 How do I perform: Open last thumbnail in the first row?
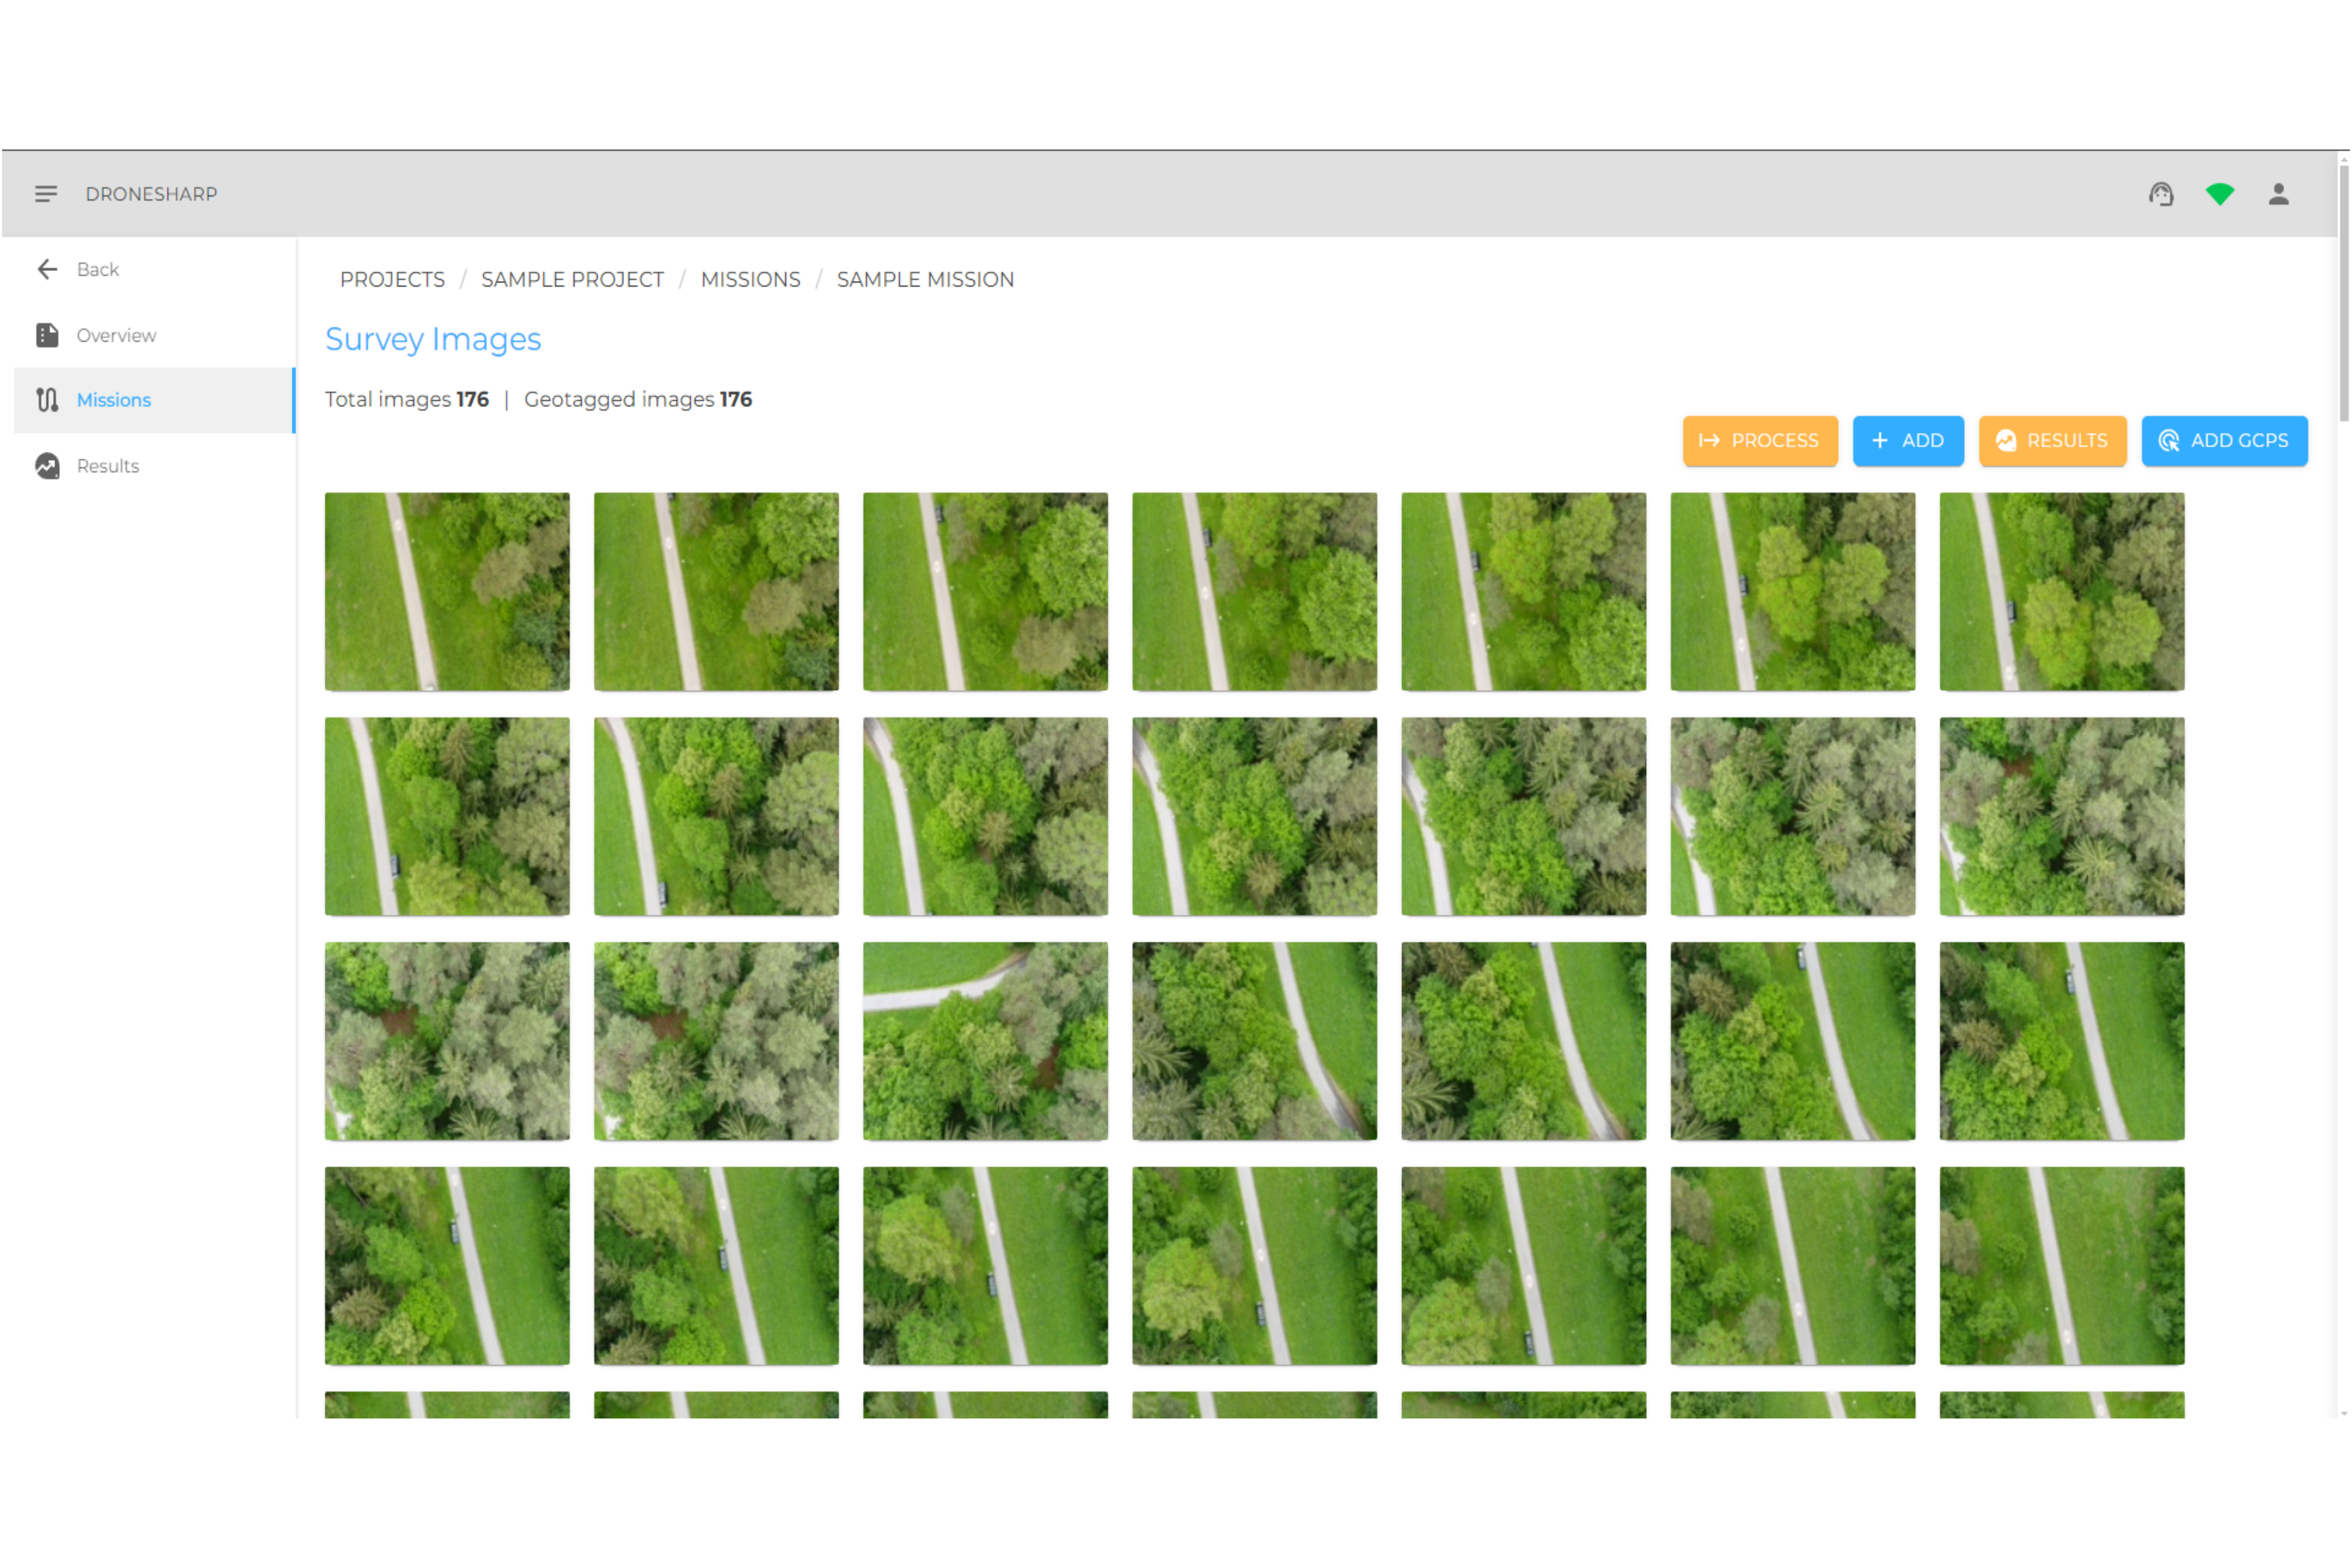point(2062,591)
